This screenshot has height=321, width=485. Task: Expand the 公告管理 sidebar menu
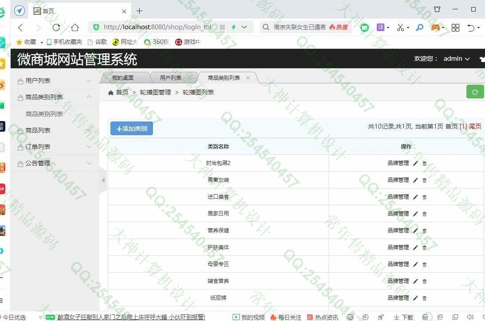click(x=55, y=163)
